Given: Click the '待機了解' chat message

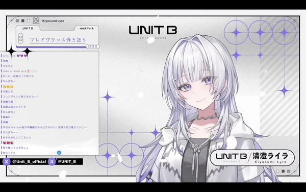Looking at the screenshot, I should [8, 102].
